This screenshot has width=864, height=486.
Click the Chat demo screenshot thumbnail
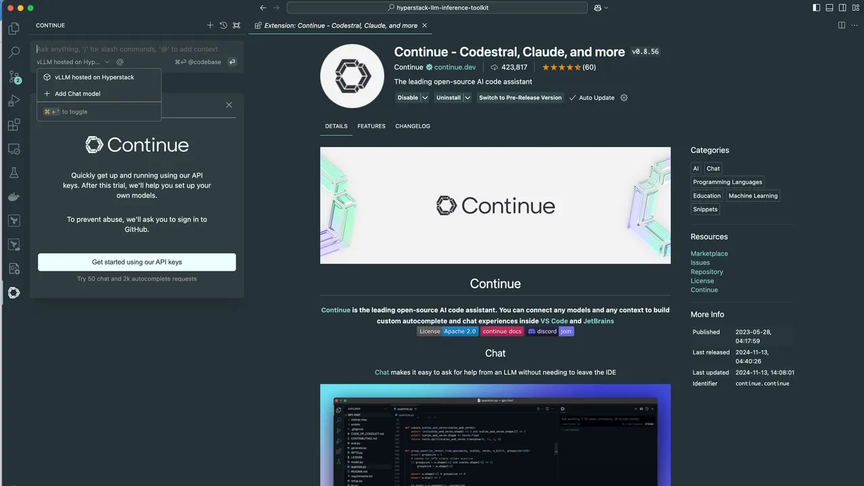[x=495, y=435]
